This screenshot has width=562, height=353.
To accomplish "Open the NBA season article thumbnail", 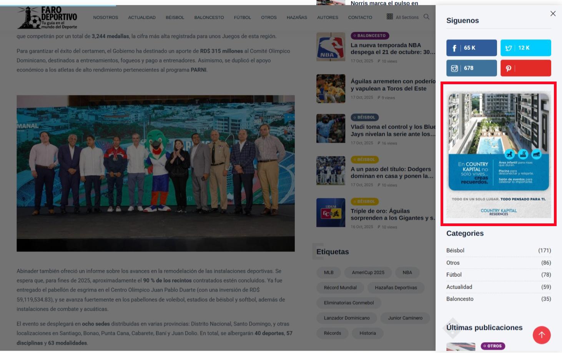I will [x=331, y=47].
